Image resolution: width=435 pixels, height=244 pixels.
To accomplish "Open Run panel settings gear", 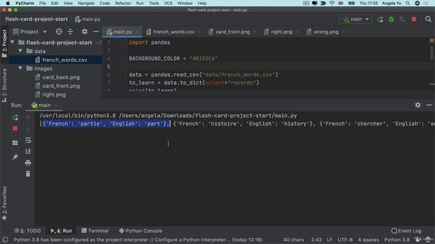I will point(418,105).
